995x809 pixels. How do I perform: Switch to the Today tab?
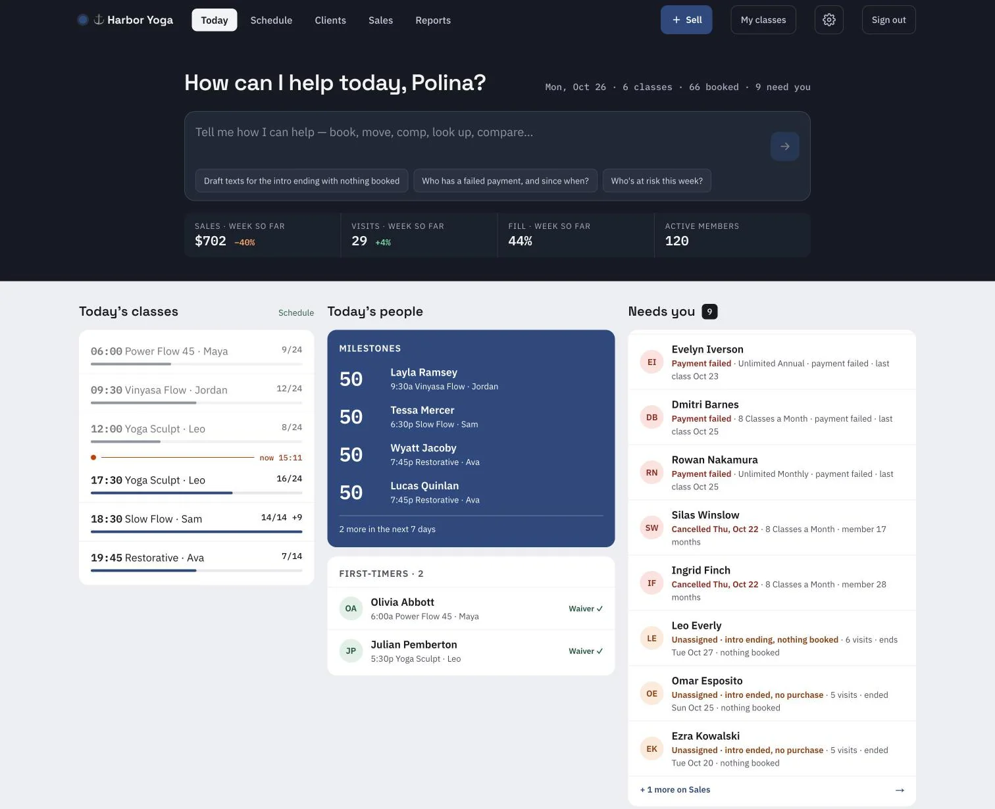[215, 20]
